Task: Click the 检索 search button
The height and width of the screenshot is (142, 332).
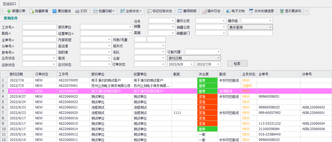Action: click(x=237, y=64)
